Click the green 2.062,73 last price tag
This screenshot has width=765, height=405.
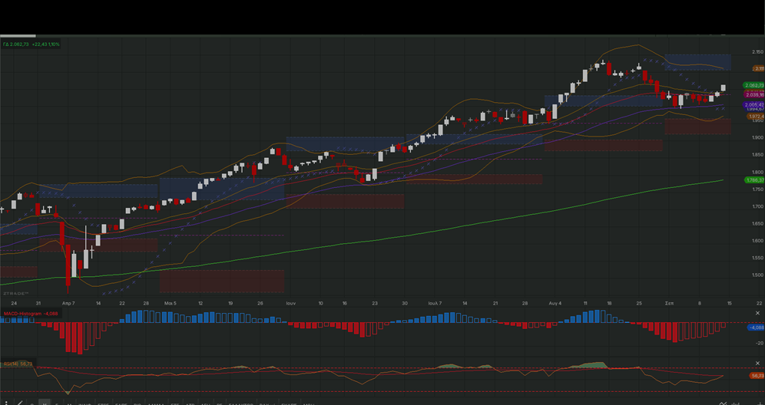tap(754, 85)
